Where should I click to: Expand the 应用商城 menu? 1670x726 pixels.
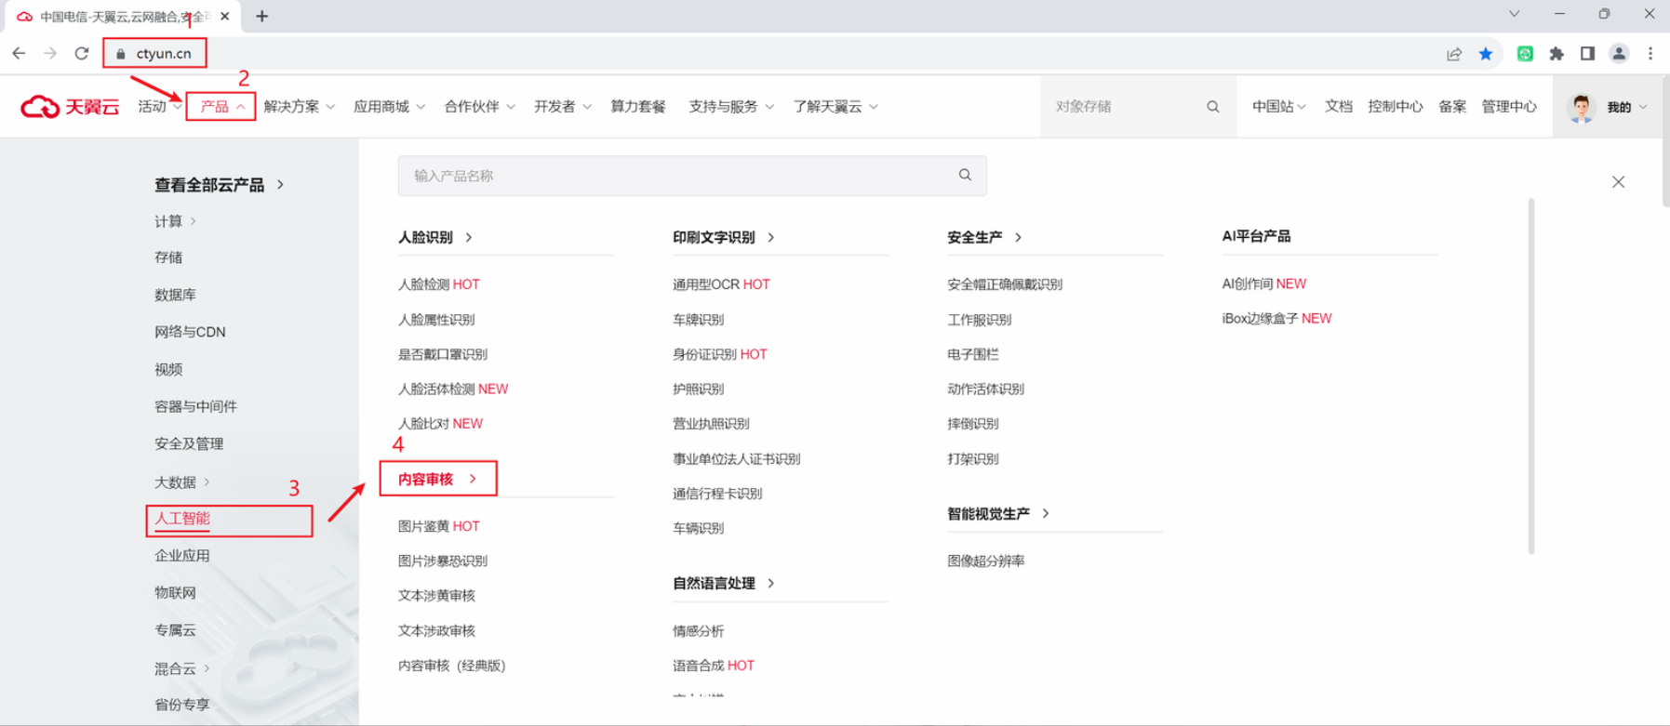click(389, 107)
